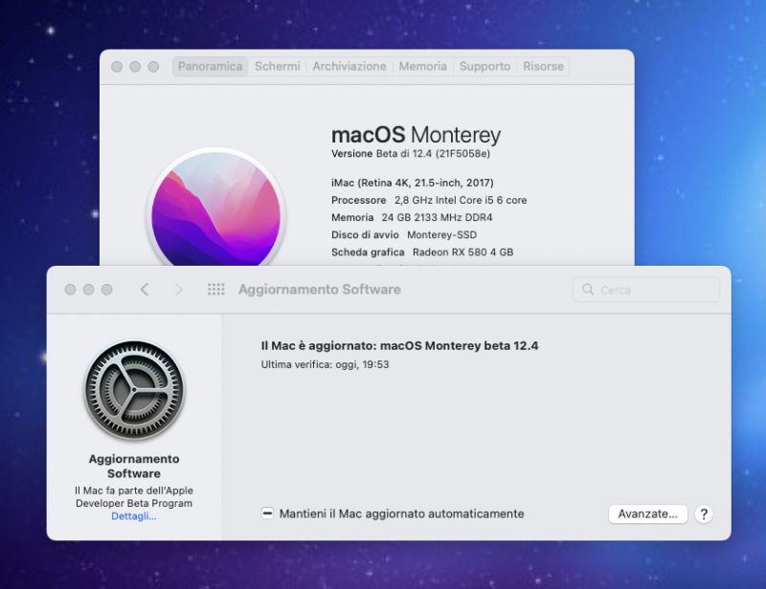Switch to the Panoramica tab
This screenshot has width=766, height=589.
tap(211, 67)
